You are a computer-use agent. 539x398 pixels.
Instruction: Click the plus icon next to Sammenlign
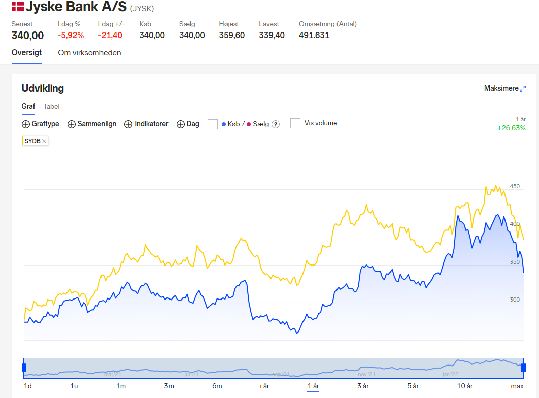click(72, 124)
